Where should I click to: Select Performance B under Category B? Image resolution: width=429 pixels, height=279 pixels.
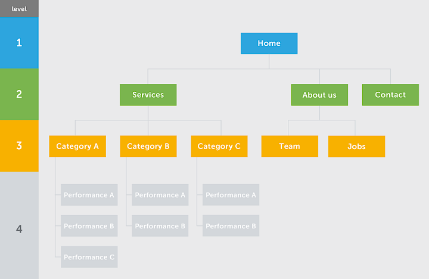[160, 226]
